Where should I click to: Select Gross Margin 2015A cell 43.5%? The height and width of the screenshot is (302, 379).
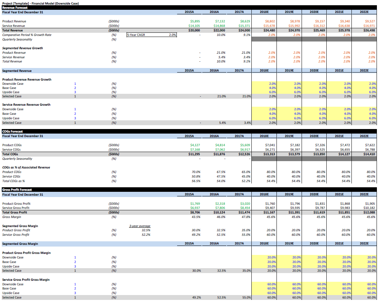(x=196, y=217)
